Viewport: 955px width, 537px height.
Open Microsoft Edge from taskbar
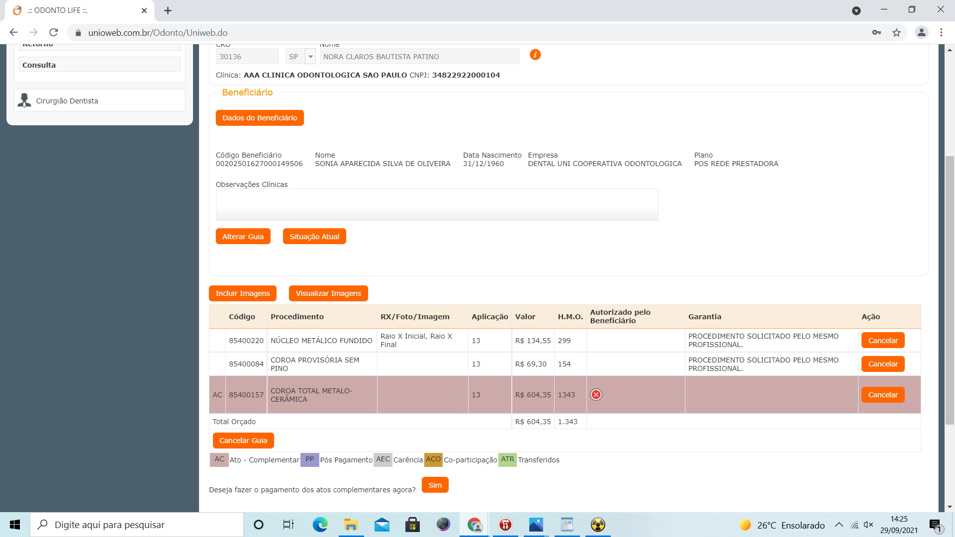pos(320,525)
